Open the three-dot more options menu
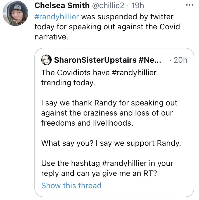 190,5
